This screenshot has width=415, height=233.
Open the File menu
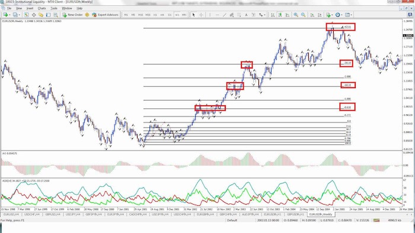9,8
